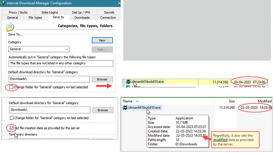Image resolution: width=274 pixels, height=154 pixels.
Task: Toggle upper Change folder on last selected checkbox
Action: [11, 87]
